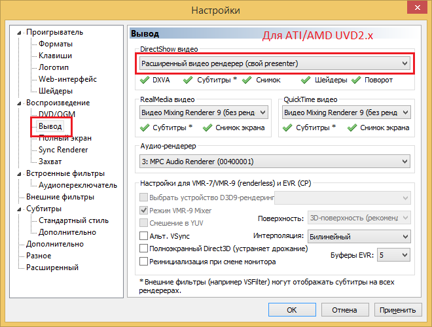Open the Захват settings page
The image size is (432, 327).
(x=50, y=162)
